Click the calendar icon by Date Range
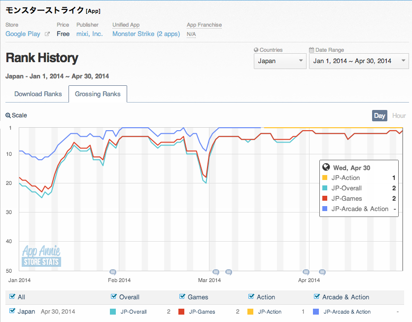The width and height of the screenshot is (412, 322). point(311,50)
